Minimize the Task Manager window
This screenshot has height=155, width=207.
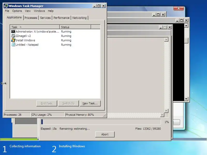tap(94, 6)
